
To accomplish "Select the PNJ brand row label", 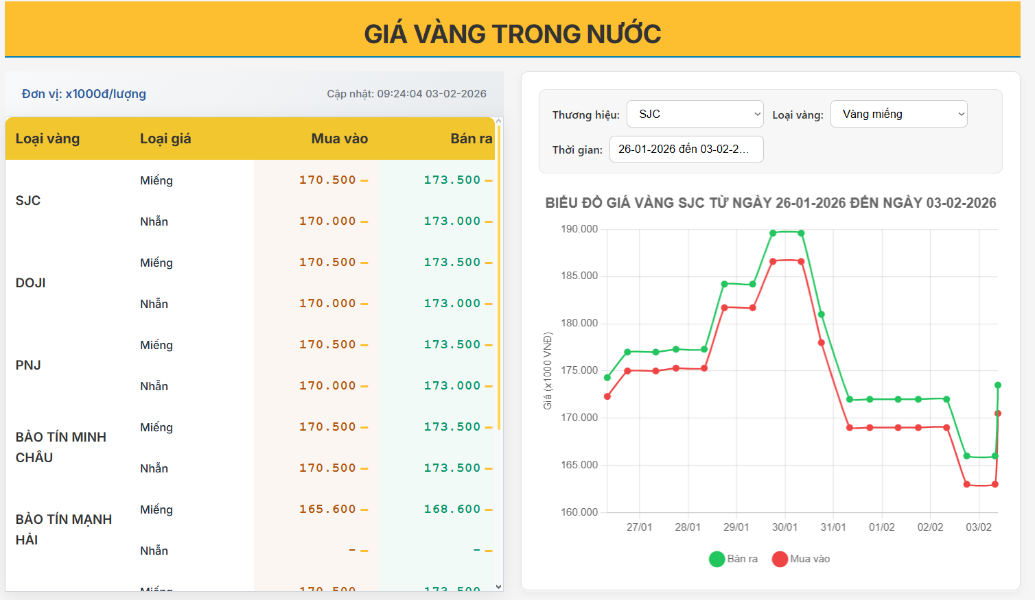I will (x=28, y=365).
